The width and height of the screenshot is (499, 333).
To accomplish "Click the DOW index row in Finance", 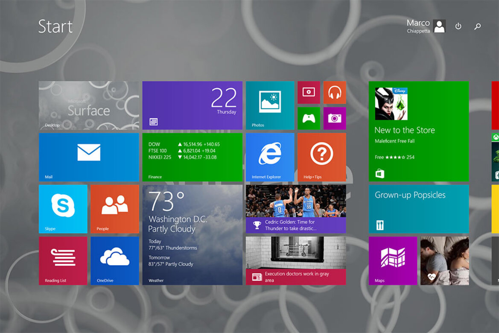I will coord(184,144).
